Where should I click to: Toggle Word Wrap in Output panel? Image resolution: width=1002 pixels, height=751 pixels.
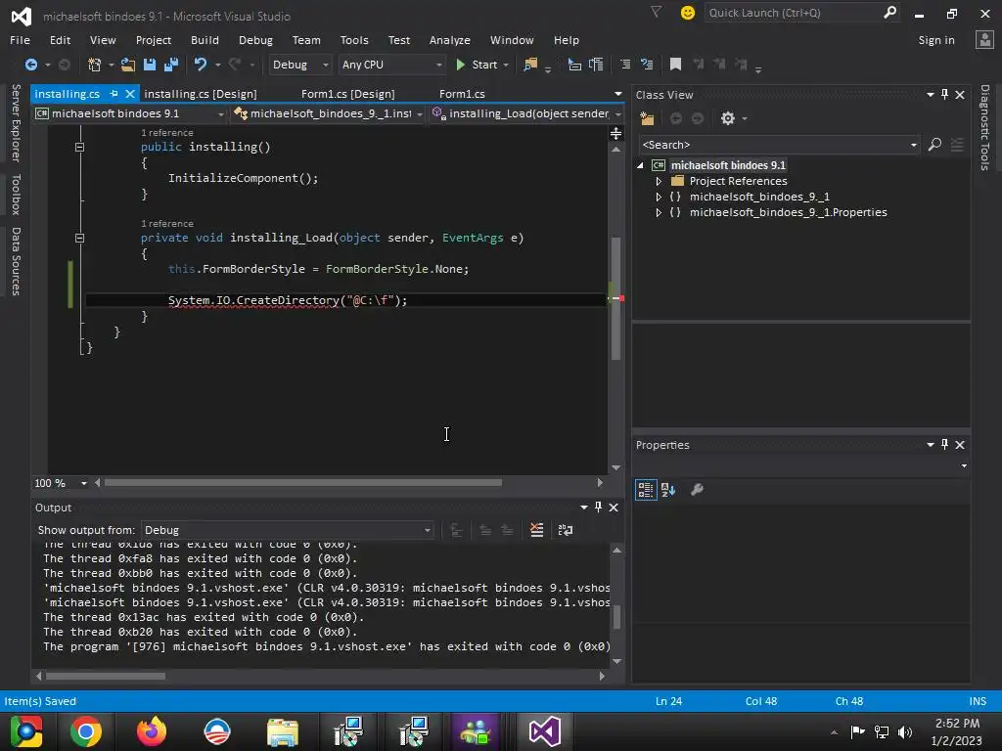coord(566,530)
